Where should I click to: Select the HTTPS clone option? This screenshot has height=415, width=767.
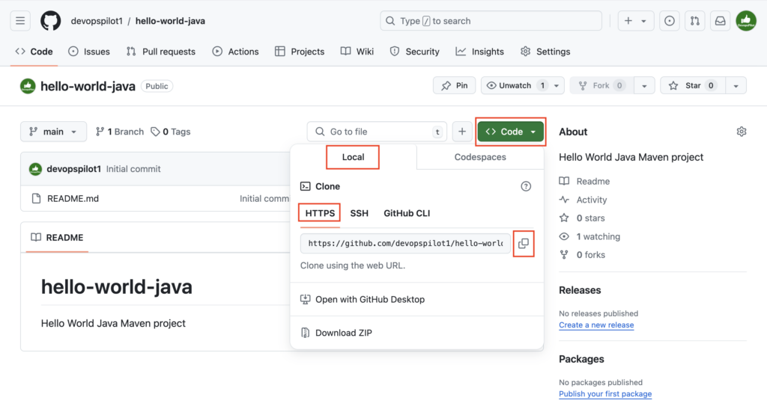coord(320,213)
